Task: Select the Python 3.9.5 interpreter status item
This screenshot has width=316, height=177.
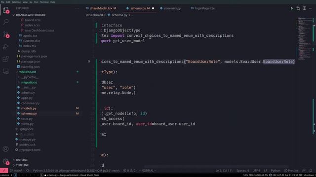Action: pyautogui.click(x=76, y=171)
